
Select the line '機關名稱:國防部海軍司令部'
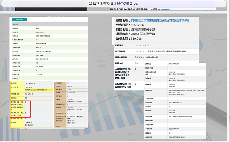(135, 30)
